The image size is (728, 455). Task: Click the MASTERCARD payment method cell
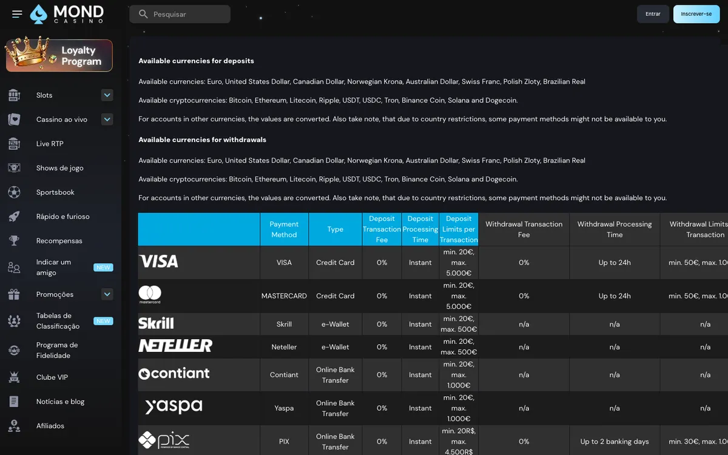[284, 296]
